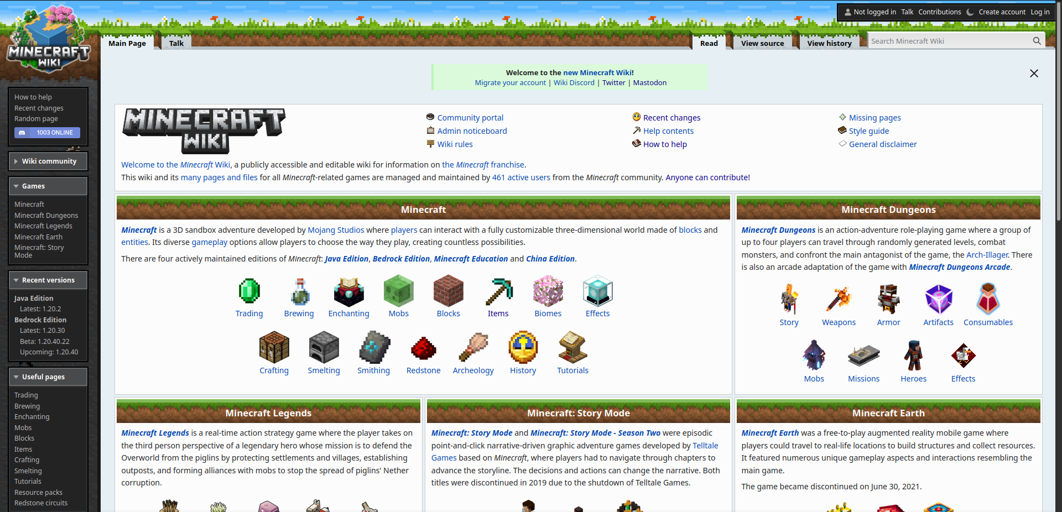This screenshot has width=1062, height=512.
Task: Open the View history tab
Action: pyautogui.click(x=829, y=43)
